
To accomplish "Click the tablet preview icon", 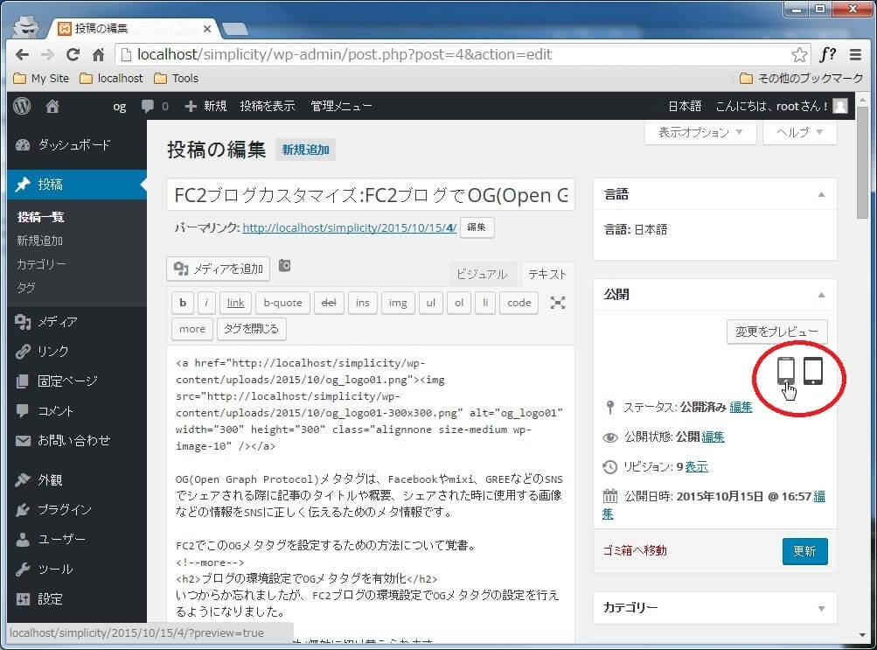I will (813, 371).
